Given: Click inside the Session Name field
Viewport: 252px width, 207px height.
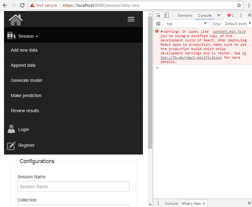Looking at the screenshot, I should click(x=73, y=187).
